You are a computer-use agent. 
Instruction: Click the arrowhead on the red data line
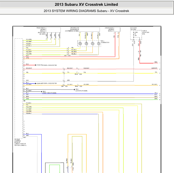click(36, 65)
